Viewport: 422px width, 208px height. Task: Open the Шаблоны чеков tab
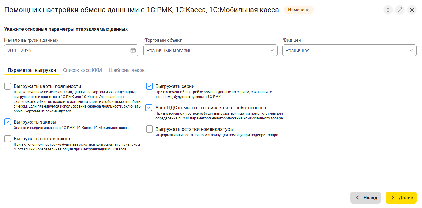[127, 70]
